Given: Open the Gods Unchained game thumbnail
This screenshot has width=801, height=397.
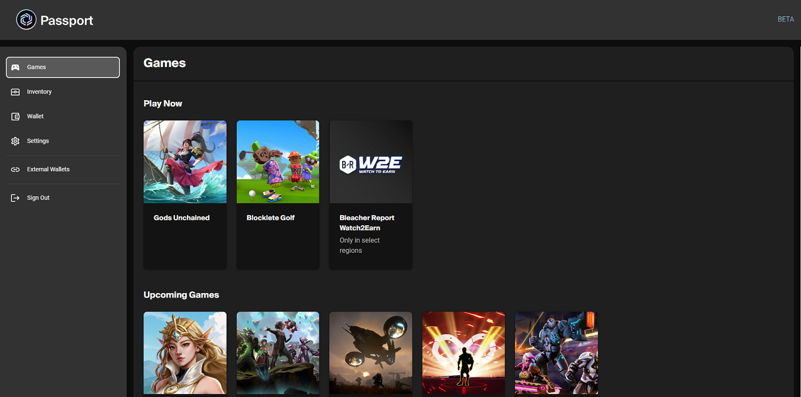Looking at the screenshot, I should 185,162.
